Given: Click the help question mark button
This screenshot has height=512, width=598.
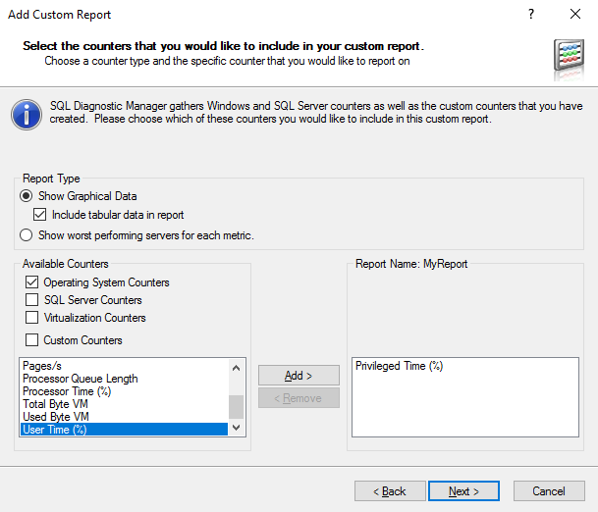Looking at the screenshot, I should pos(530,15).
